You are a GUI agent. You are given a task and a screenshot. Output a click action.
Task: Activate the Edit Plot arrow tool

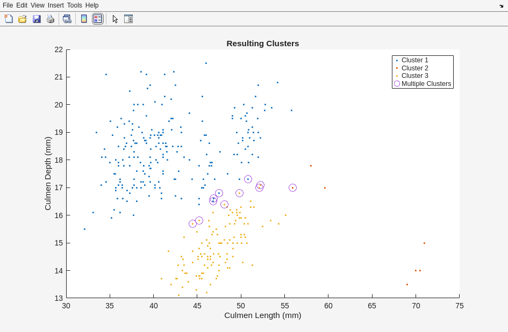pyautogui.click(x=115, y=19)
